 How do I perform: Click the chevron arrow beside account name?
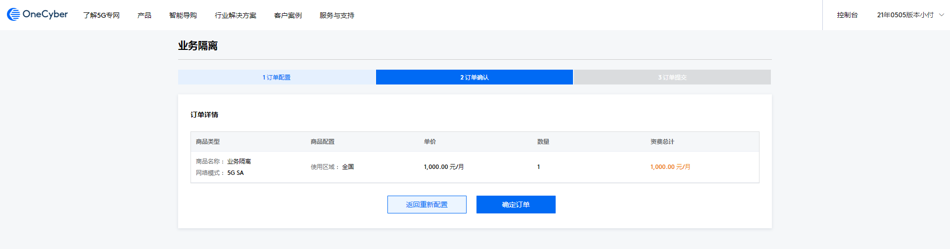[942, 15]
